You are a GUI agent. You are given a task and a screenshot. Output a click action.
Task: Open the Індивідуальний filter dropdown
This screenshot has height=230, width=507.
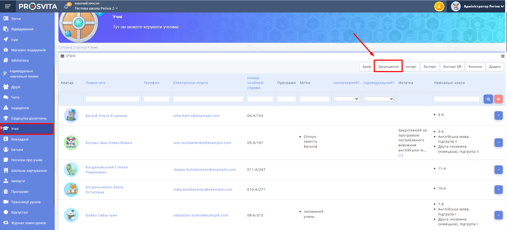[379, 99]
